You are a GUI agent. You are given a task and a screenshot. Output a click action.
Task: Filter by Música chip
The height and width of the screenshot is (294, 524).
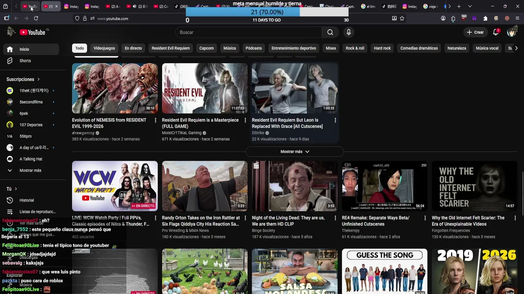(229, 48)
